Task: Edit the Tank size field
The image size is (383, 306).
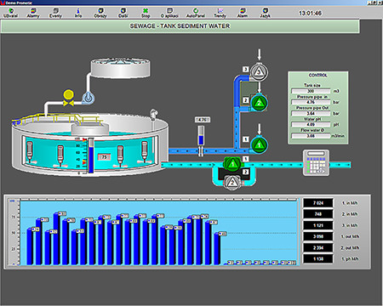Action: [x=311, y=91]
